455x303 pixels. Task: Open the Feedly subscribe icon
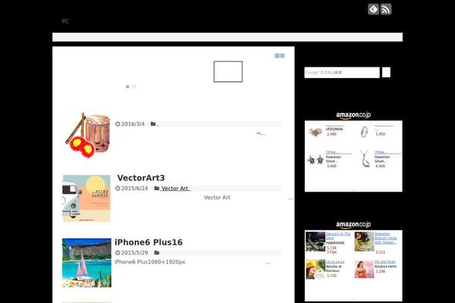point(373,9)
